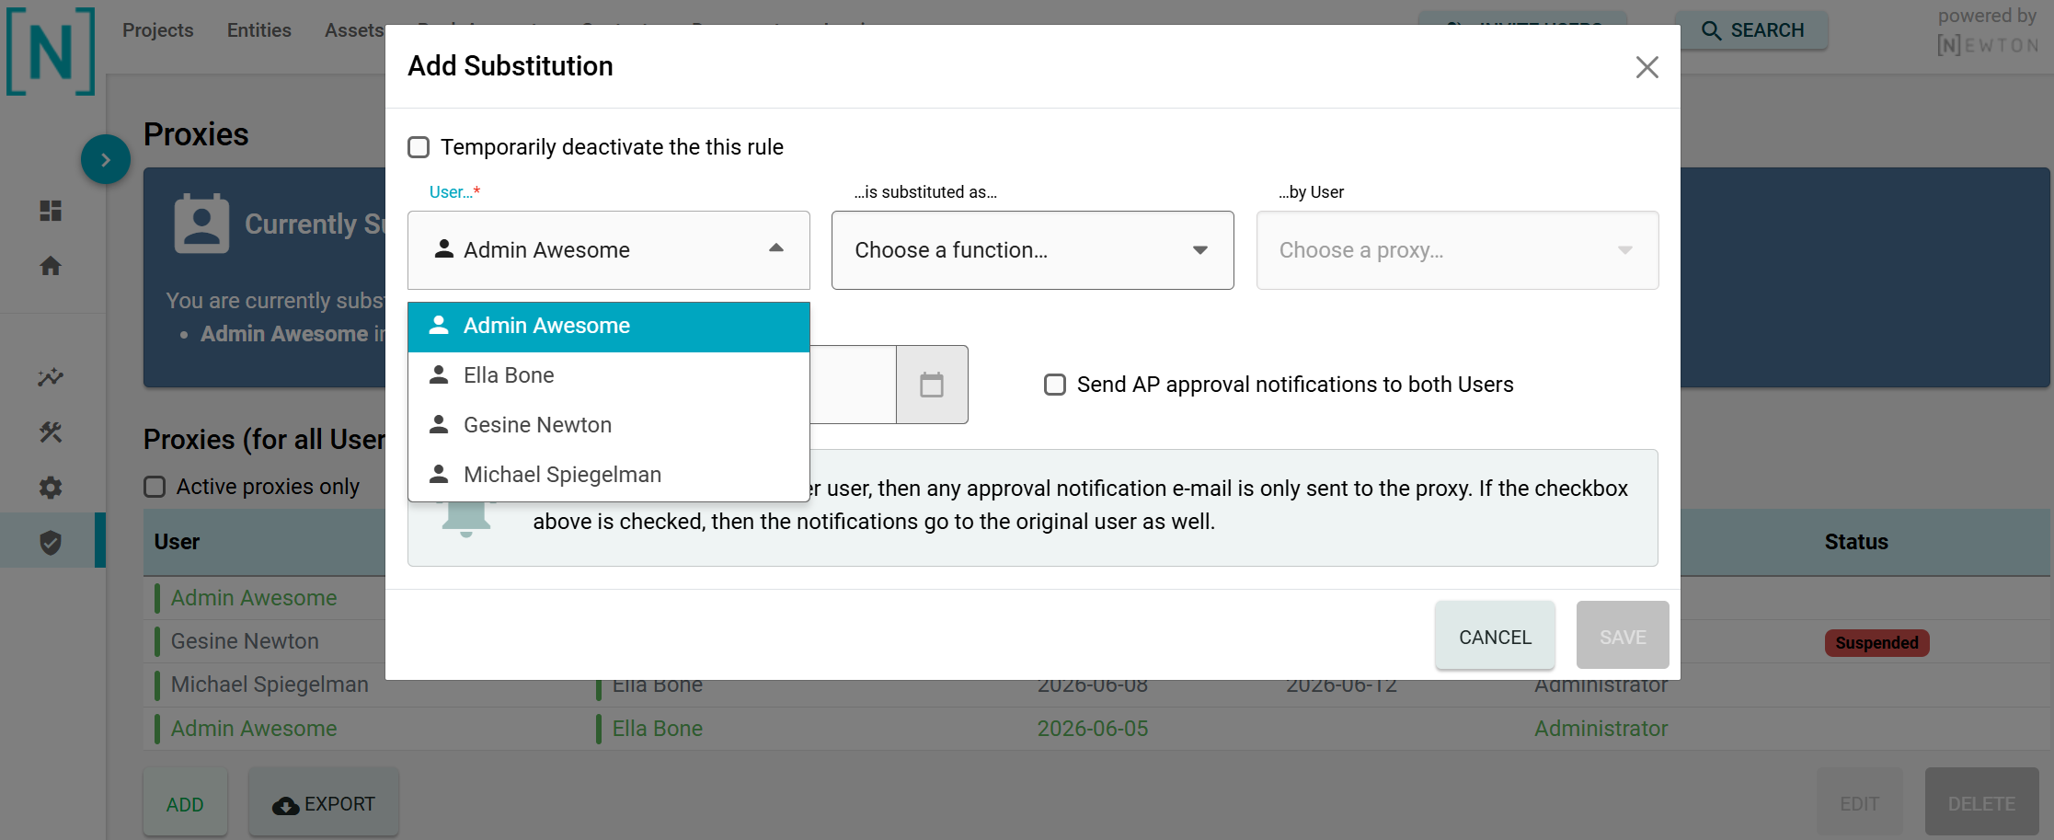Click the Status column header
This screenshot has width=2054, height=840.
click(x=1856, y=542)
